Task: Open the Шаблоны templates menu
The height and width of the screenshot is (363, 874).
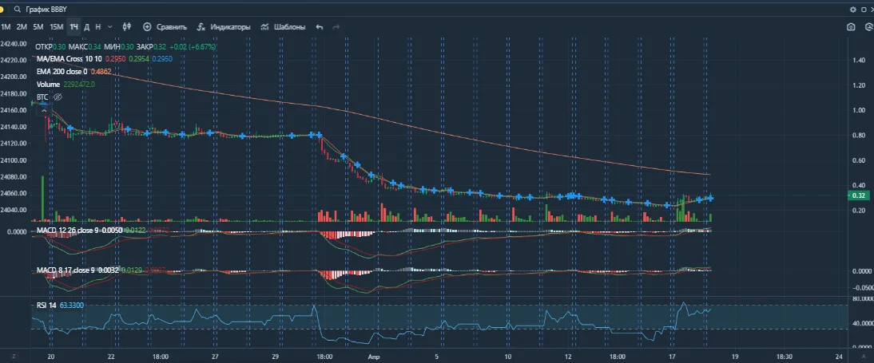Action: (x=283, y=26)
